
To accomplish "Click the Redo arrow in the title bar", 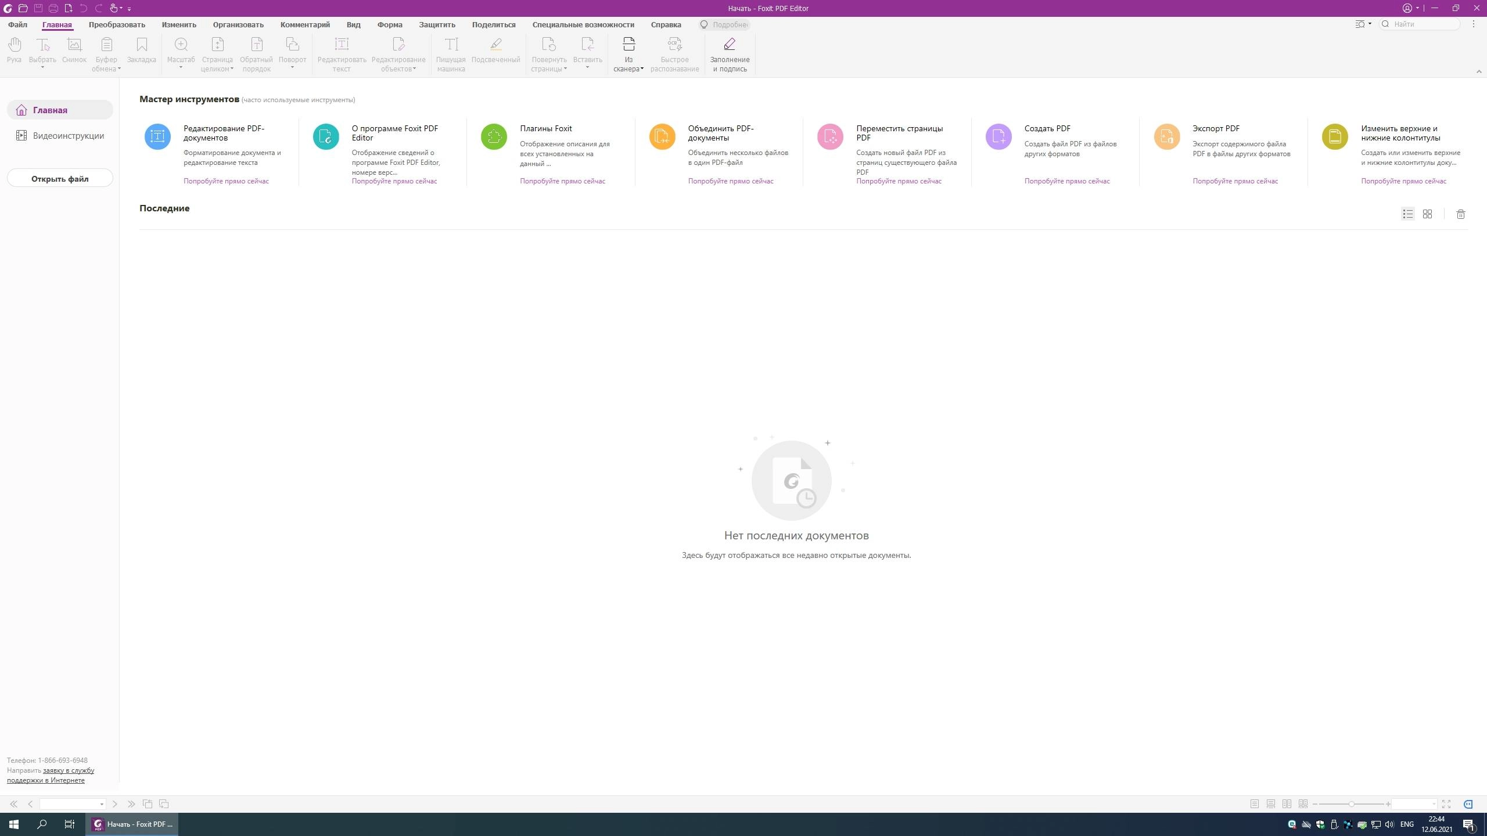I will tap(99, 8).
